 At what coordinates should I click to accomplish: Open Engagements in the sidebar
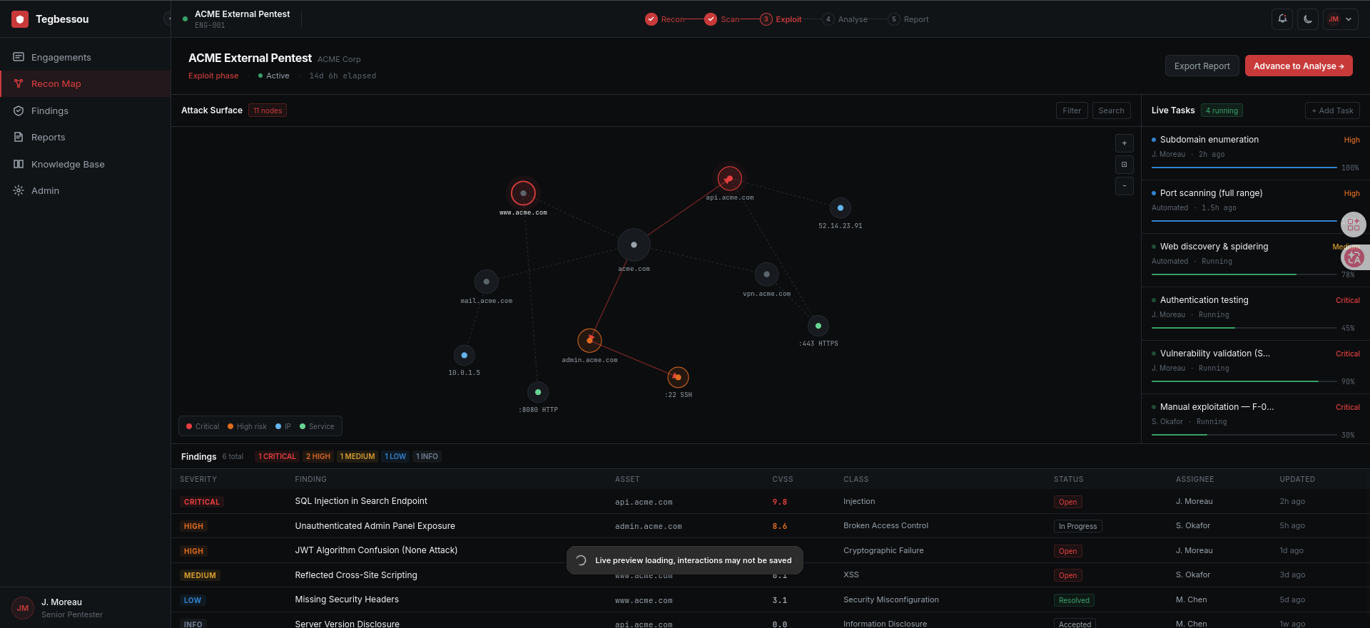click(x=86, y=57)
